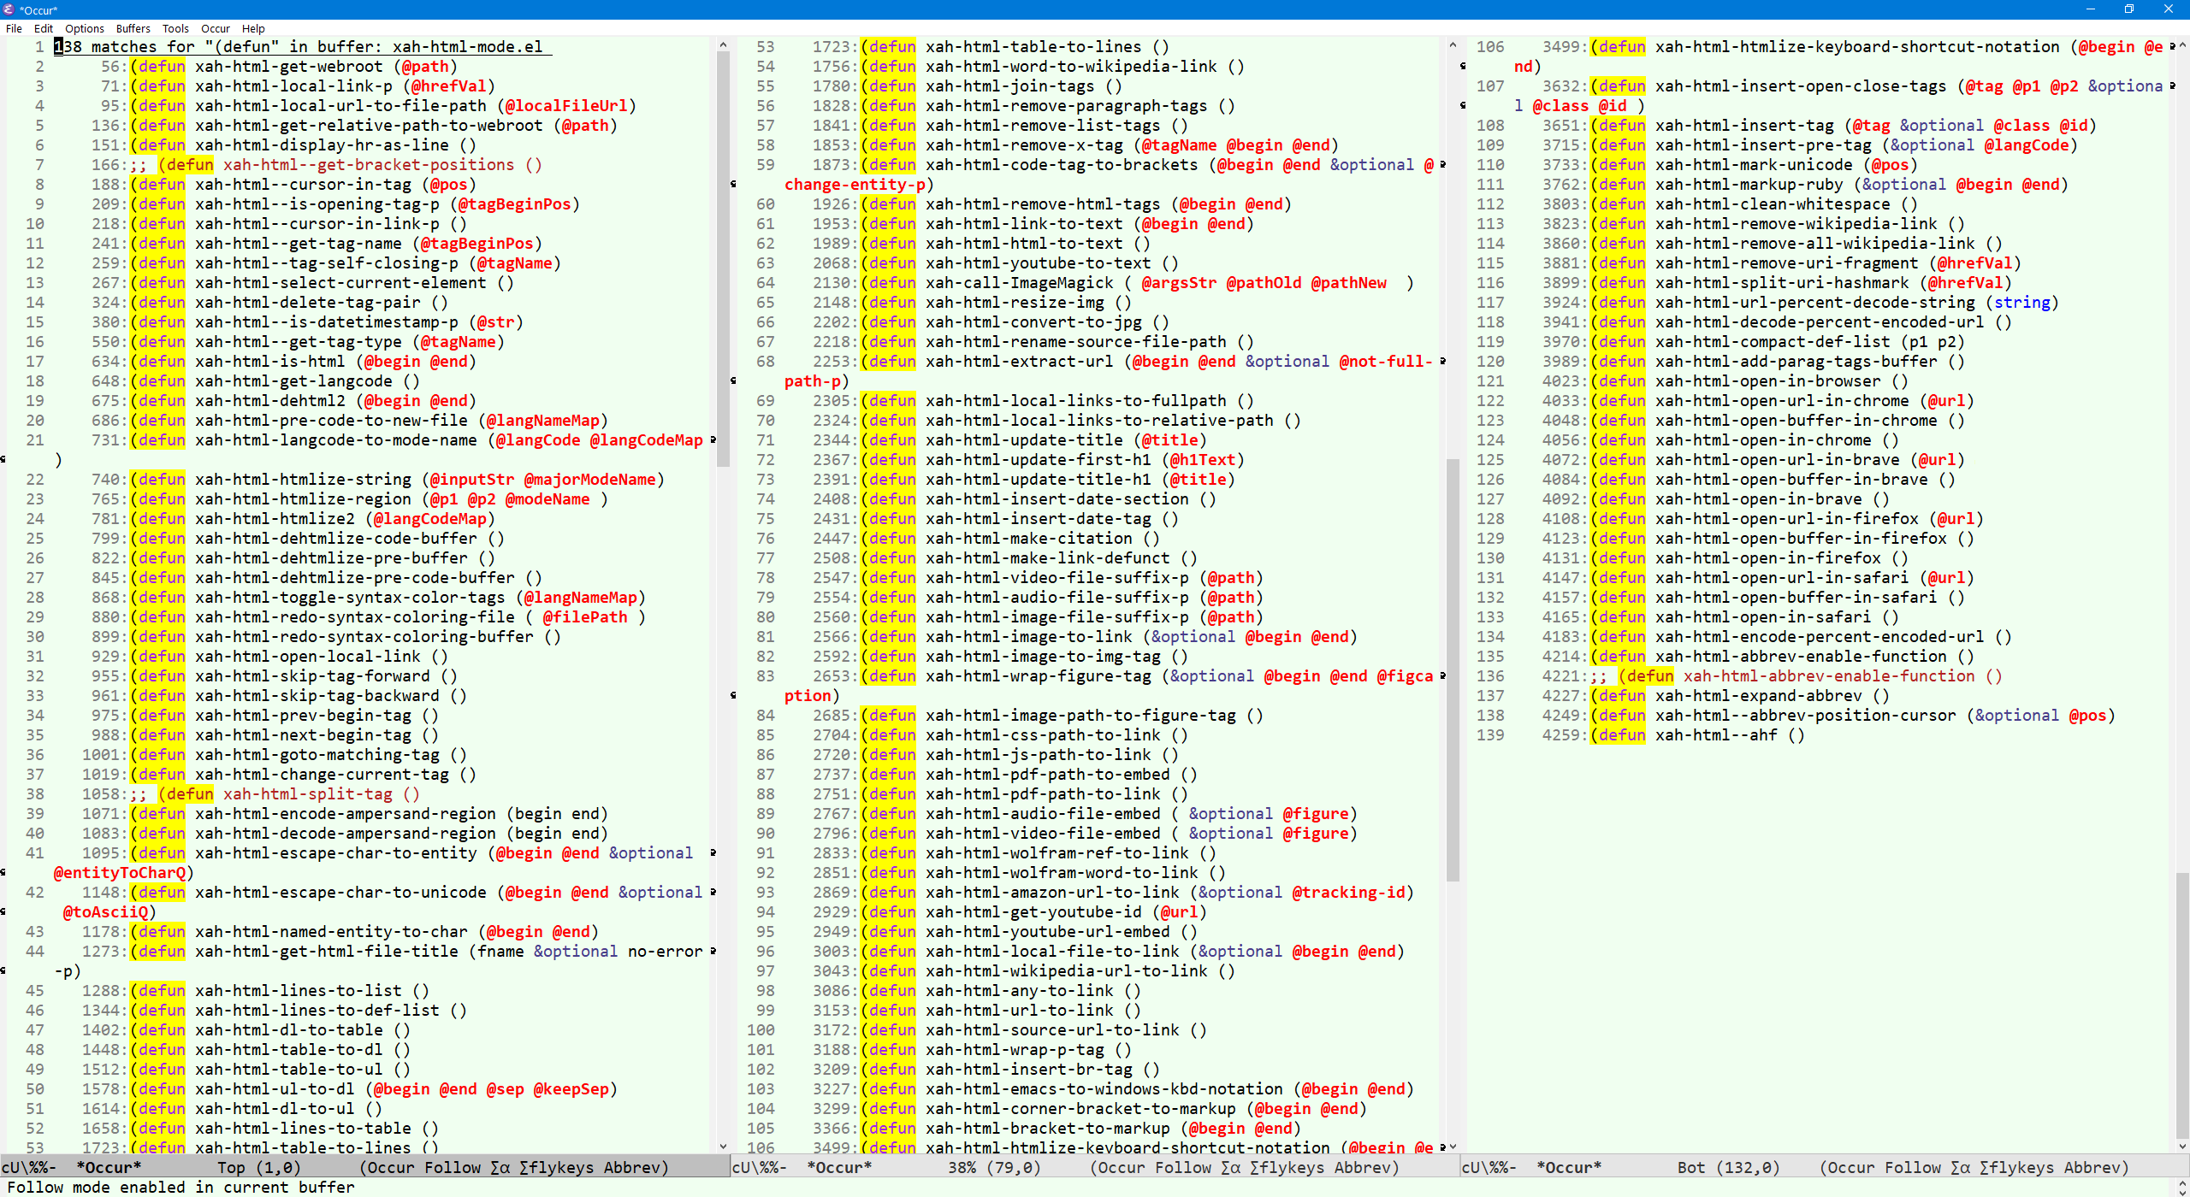The image size is (2190, 1197).
Task: Go to match xah-html-get-langcode
Action: (x=293, y=381)
